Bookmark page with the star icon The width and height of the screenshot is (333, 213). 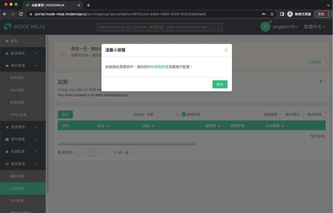pyautogui.click(x=272, y=14)
